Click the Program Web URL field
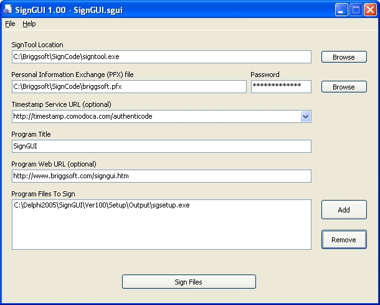Screen dimensions: 380x305 pos(161,176)
